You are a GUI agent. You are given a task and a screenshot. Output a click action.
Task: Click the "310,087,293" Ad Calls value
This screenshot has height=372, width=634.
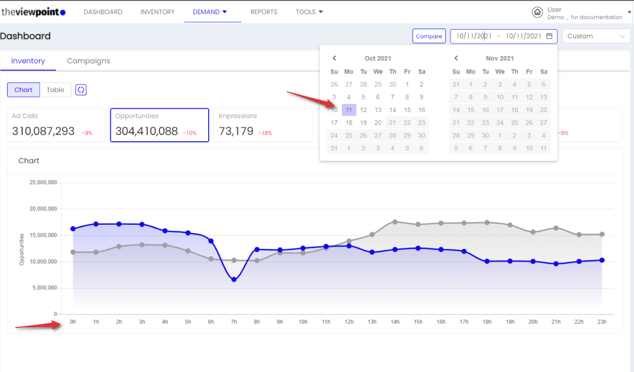tap(43, 131)
